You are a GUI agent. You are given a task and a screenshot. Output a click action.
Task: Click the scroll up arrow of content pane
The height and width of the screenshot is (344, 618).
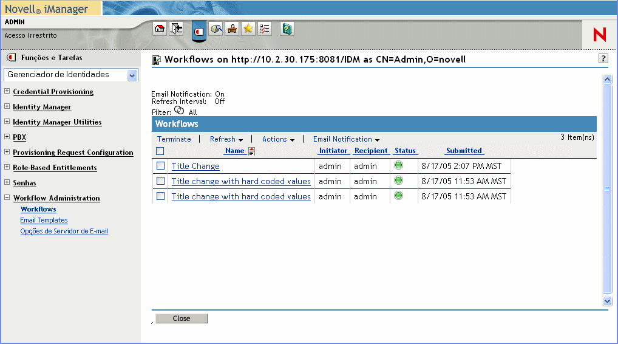click(x=607, y=79)
